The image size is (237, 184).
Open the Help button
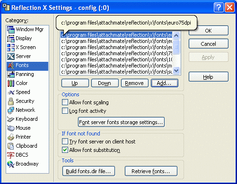[209, 77]
